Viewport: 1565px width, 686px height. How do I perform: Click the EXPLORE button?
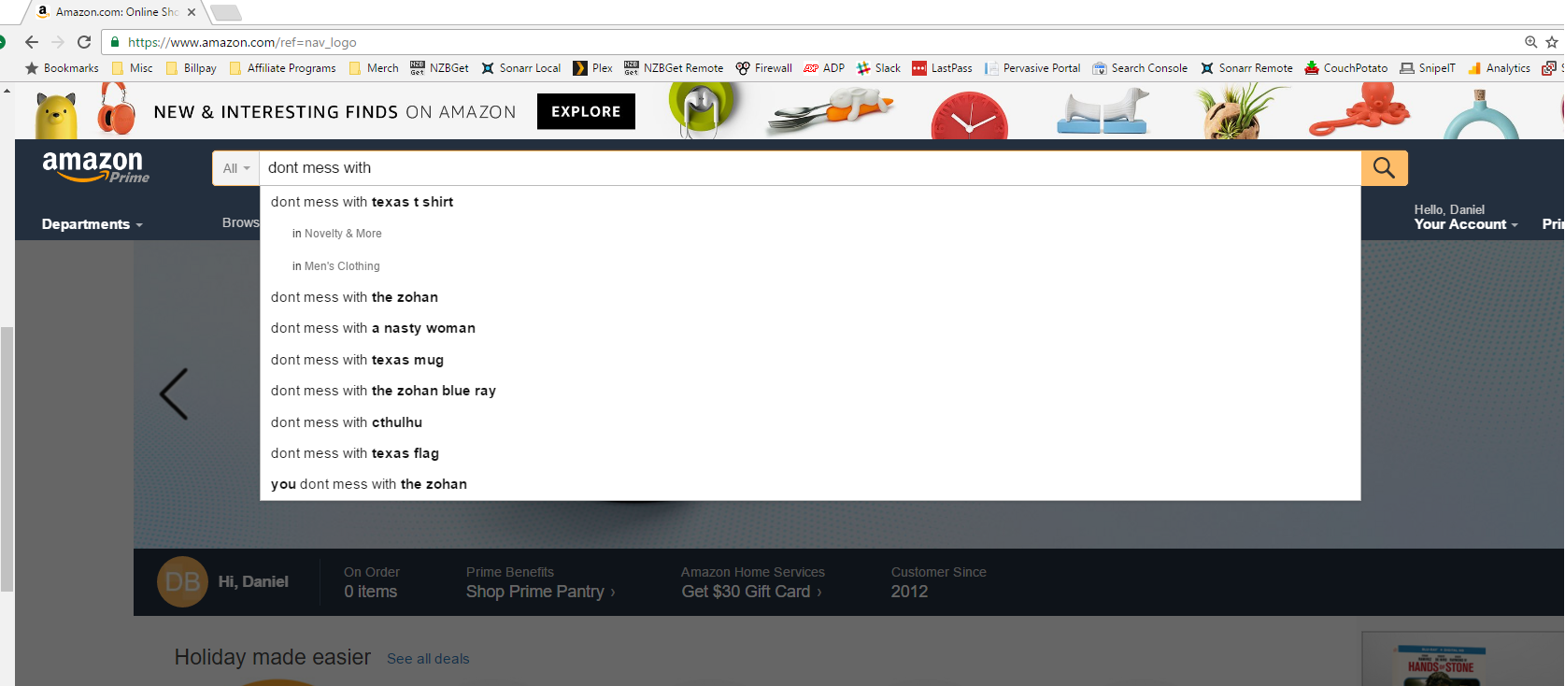click(x=586, y=111)
